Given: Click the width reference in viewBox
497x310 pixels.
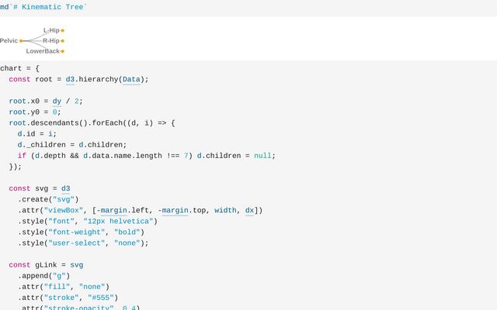Looking at the screenshot, I should [225, 210].
